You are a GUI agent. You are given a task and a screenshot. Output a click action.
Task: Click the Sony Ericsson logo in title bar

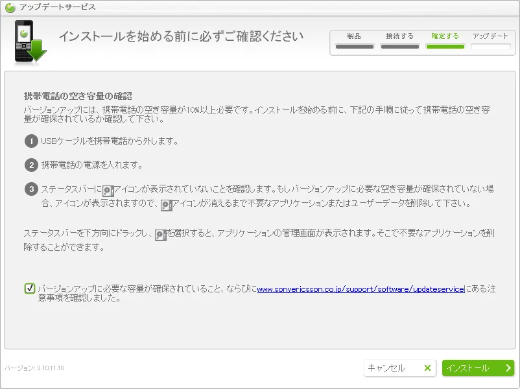point(10,7)
